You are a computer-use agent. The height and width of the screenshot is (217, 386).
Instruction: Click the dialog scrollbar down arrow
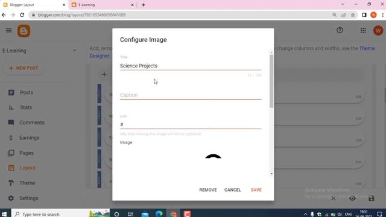[x=271, y=174]
